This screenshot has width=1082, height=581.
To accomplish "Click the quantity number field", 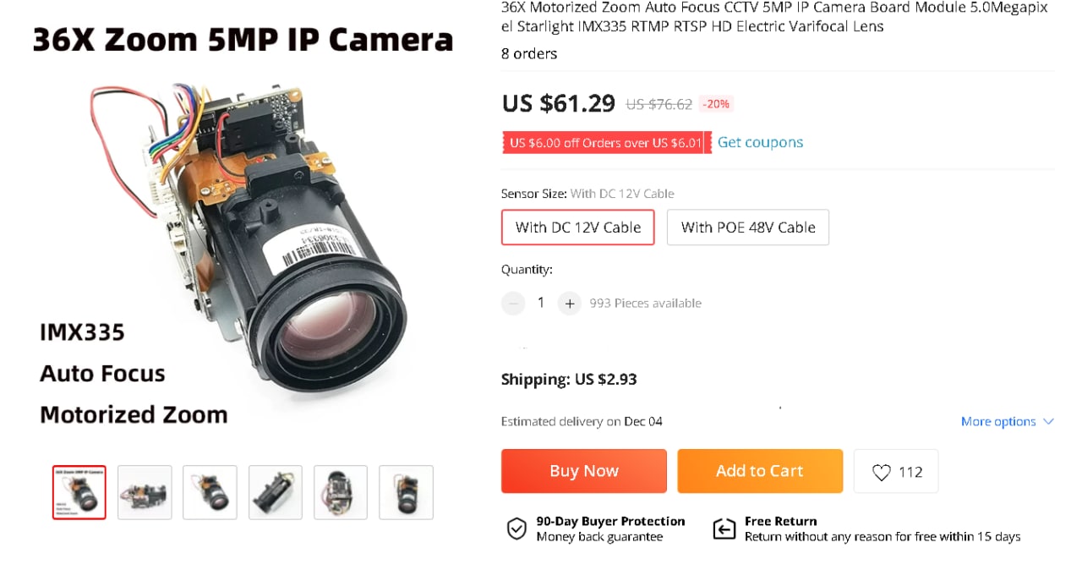I will click(x=541, y=303).
